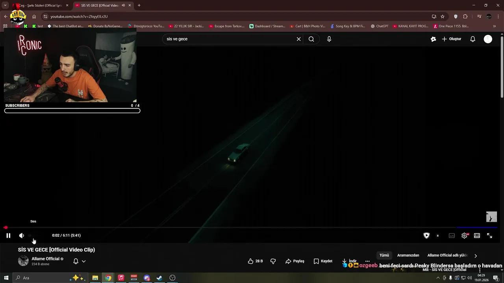This screenshot has width=504, height=283.
Task: Clear the search text with the X
Action: 298,39
